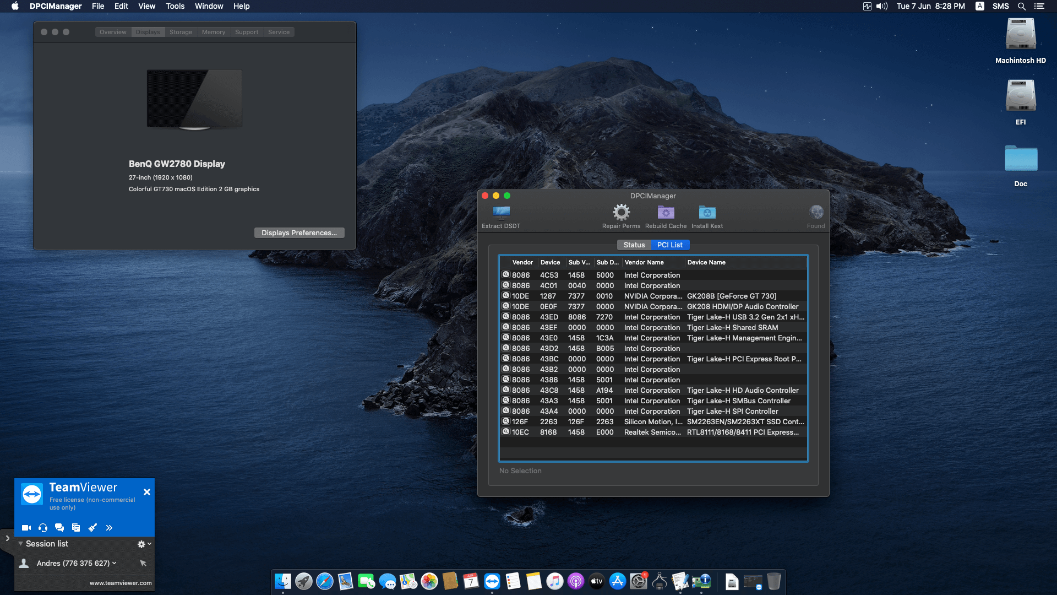The image size is (1057, 595).
Task: Expand the Andres (776 375 627) dropdown
Action: click(x=114, y=563)
